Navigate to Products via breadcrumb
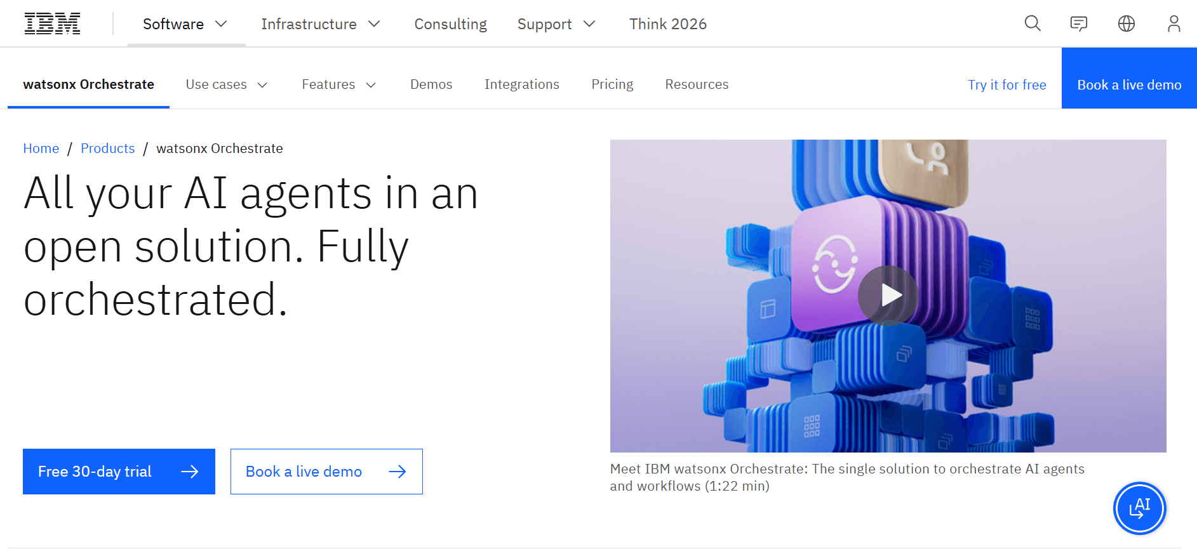The image size is (1197, 549). point(107,148)
